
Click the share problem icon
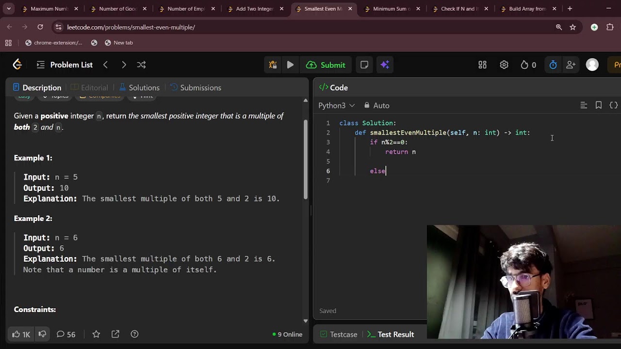[115, 334]
